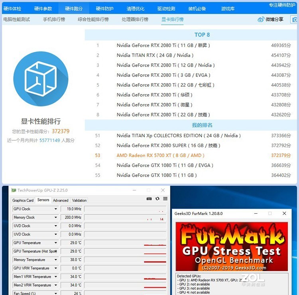
Task: Switch to Advanced tab in GPU-Z
Action: click(x=61, y=200)
